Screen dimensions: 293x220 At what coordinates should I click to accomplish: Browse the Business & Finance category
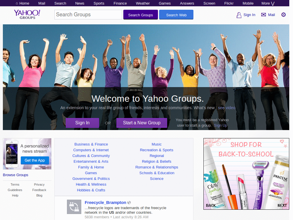coord(91,144)
